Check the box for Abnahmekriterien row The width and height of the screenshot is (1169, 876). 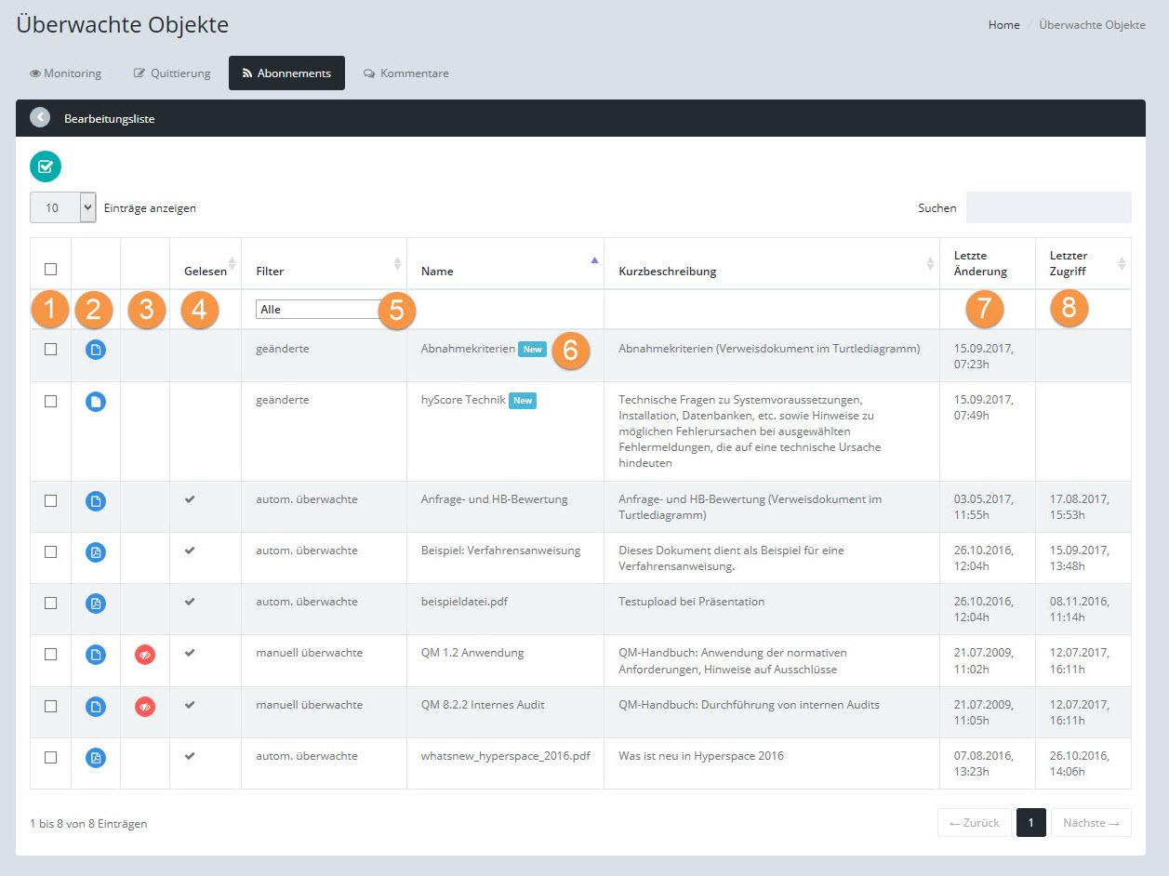pyautogui.click(x=51, y=349)
